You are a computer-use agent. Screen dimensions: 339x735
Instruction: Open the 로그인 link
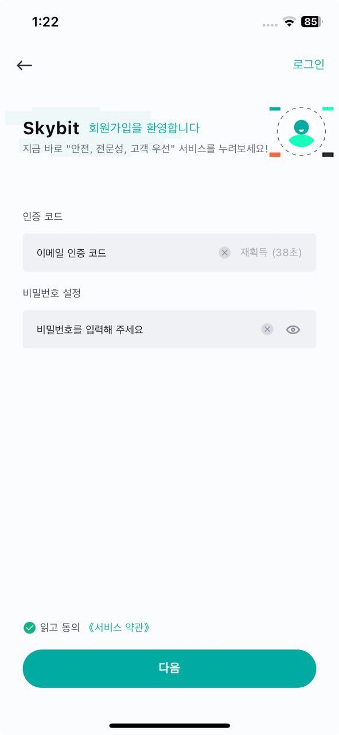309,64
